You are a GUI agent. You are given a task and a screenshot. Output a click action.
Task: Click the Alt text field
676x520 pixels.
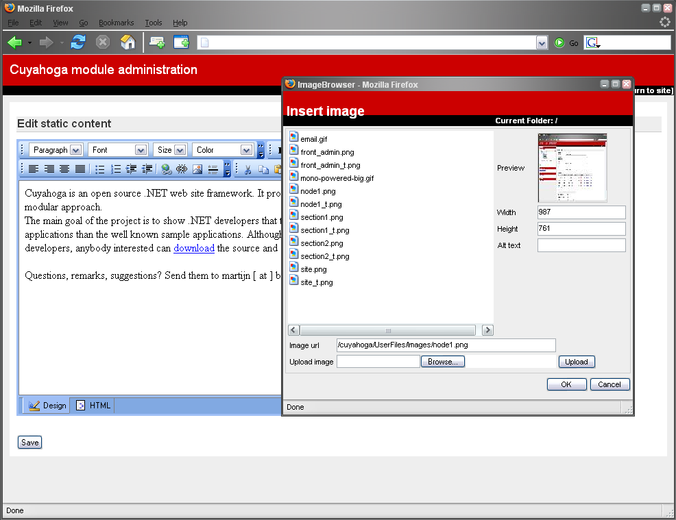coord(581,245)
